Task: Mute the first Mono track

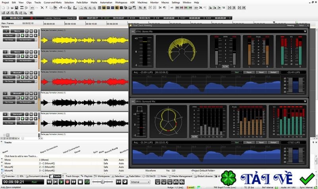Action: pos(31,31)
